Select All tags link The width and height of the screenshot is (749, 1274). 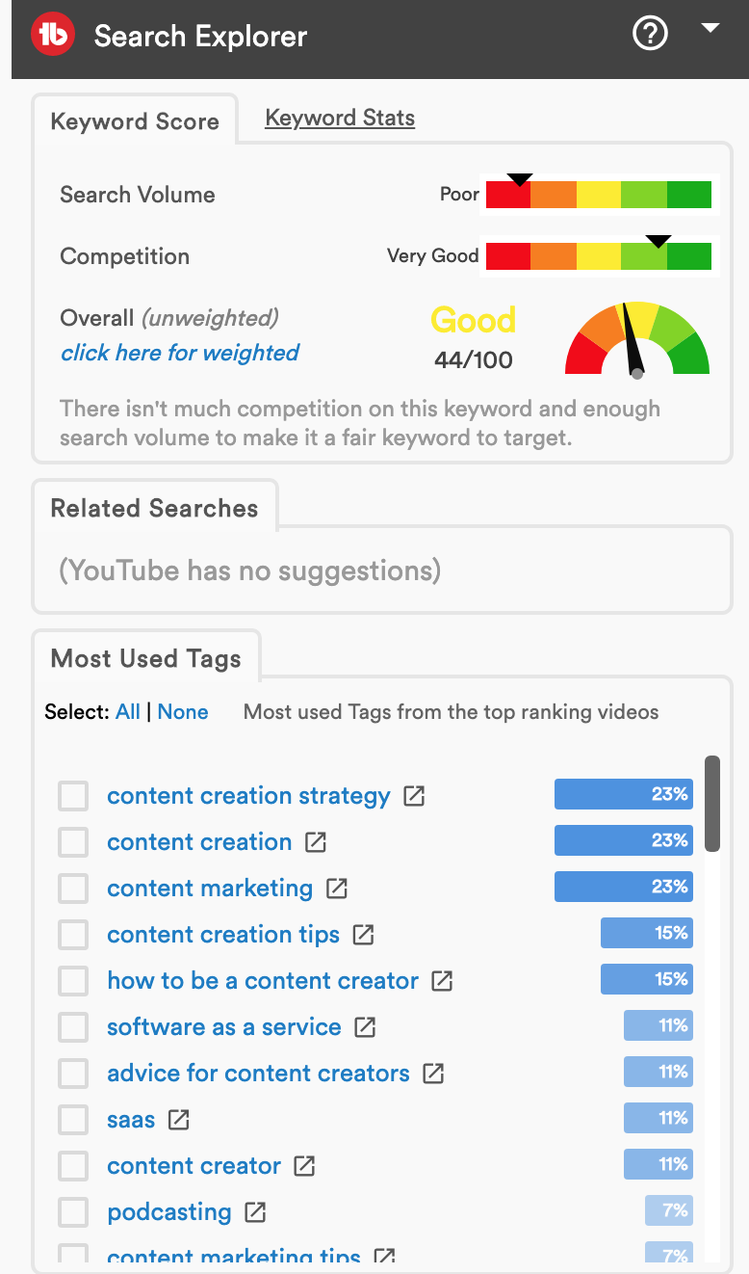click(x=128, y=712)
